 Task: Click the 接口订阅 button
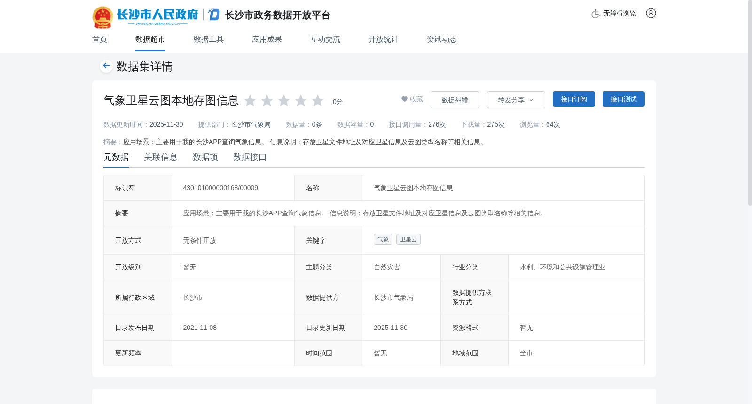(x=574, y=99)
